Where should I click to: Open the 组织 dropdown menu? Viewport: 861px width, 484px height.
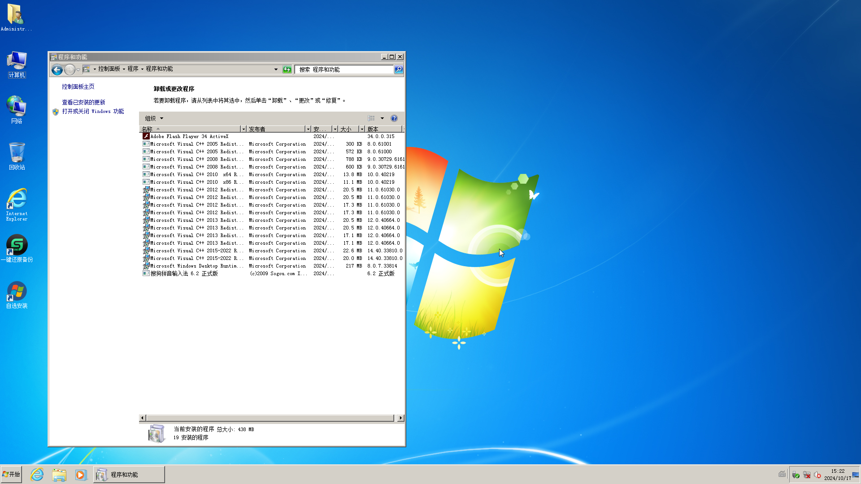point(154,118)
